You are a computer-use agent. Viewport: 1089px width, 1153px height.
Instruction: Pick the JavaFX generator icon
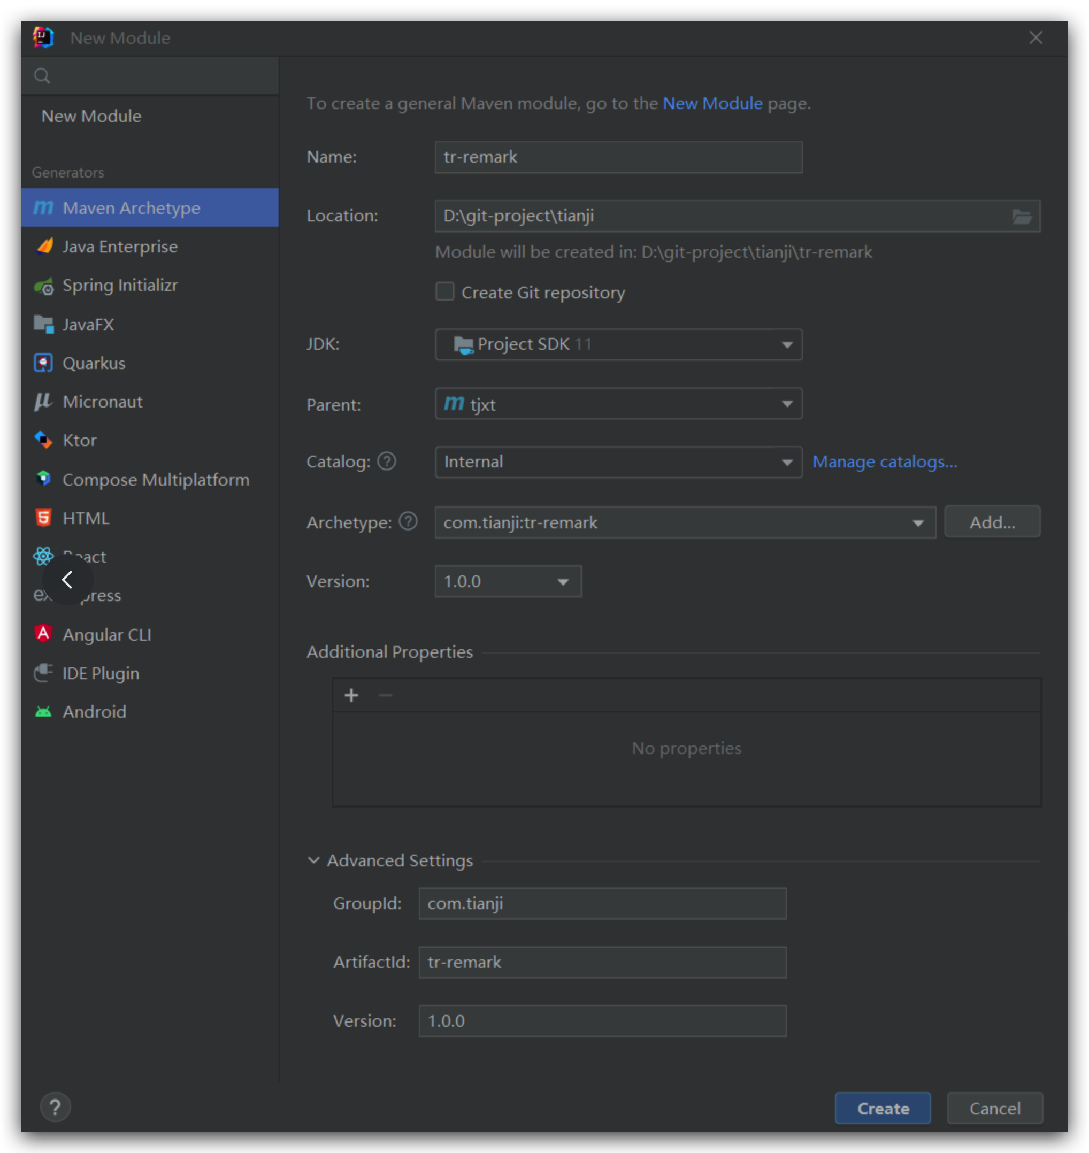44,325
